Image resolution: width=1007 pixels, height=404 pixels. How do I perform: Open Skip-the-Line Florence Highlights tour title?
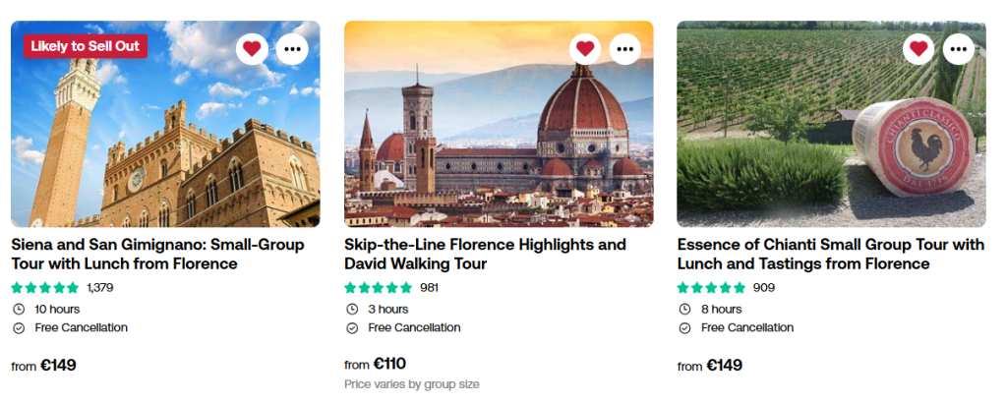[485, 254]
